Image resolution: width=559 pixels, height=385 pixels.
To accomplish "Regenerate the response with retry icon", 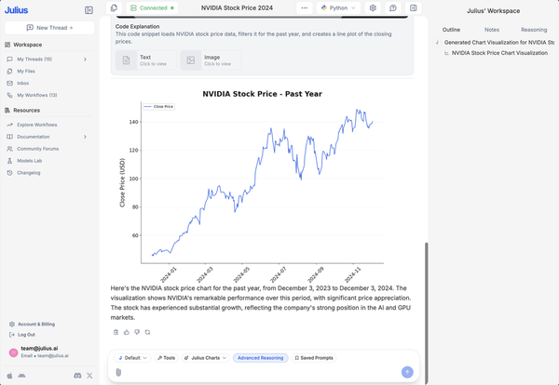I will [x=147, y=332].
